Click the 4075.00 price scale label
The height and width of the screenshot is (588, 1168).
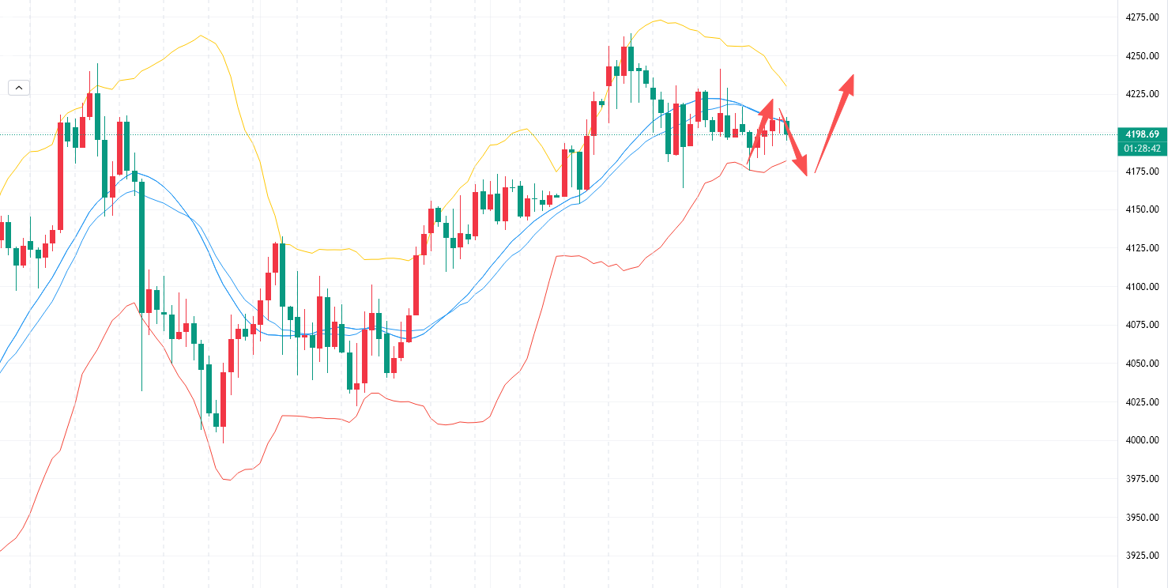point(1141,325)
